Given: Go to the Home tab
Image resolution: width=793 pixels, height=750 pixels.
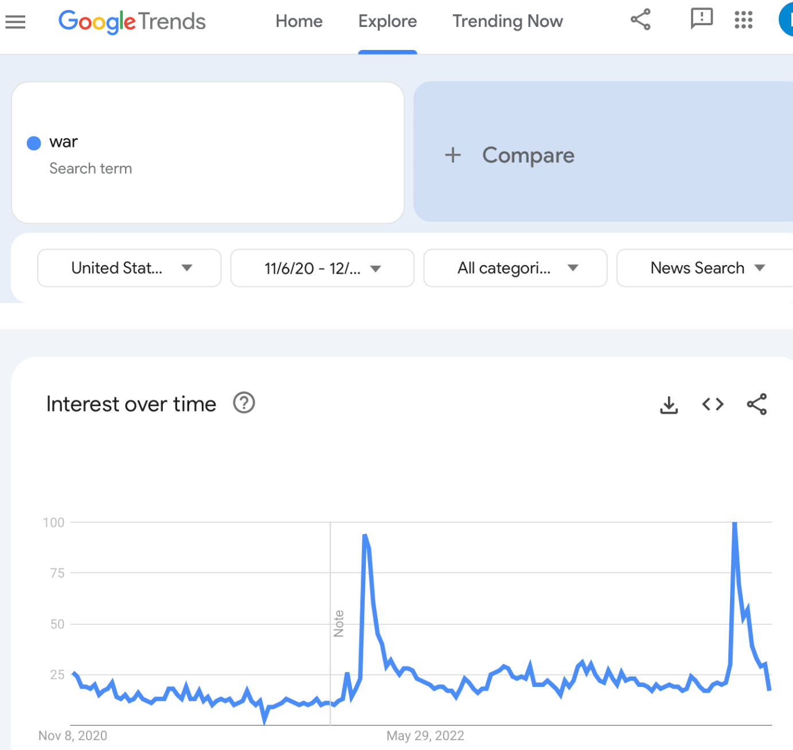Looking at the screenshot, I should click(299, 22).
